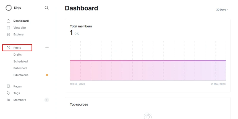
Task: Click the Sinju site logo icon
Action: [x=8, y=7]
